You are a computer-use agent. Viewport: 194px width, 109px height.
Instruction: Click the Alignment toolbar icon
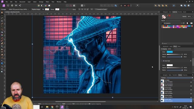pos(174,5)
